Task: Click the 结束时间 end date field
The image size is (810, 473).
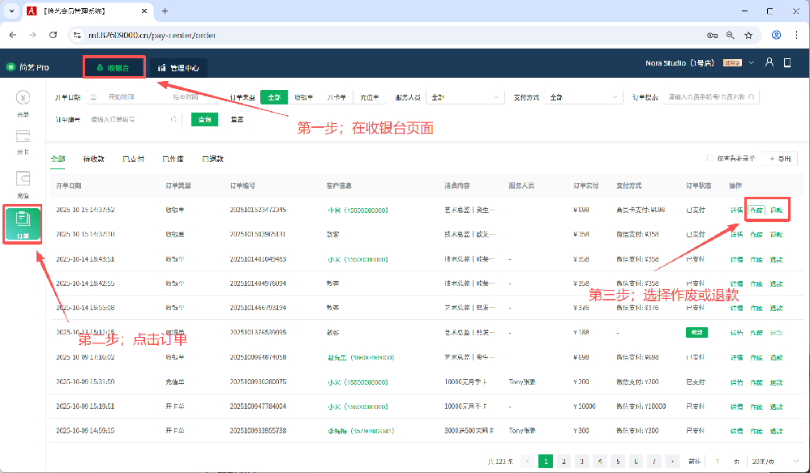Action: click(x=186, y=97)
